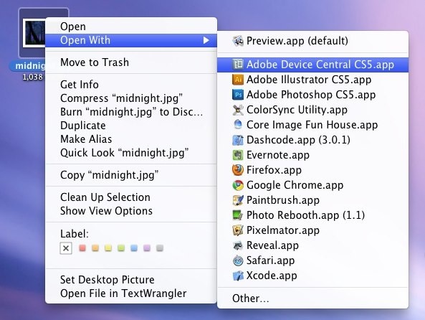Open with Photo Rebooth.app (1.1) text

(x=305, y=215)
